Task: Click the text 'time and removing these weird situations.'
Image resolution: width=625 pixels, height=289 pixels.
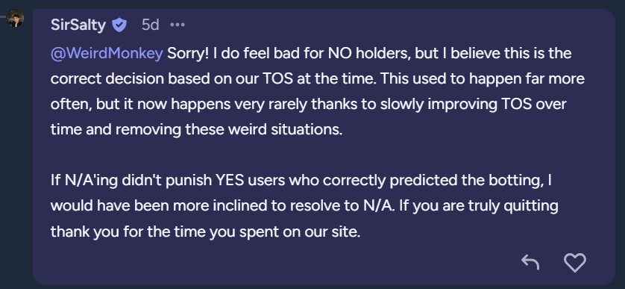Action: click(x=196, y=130)
